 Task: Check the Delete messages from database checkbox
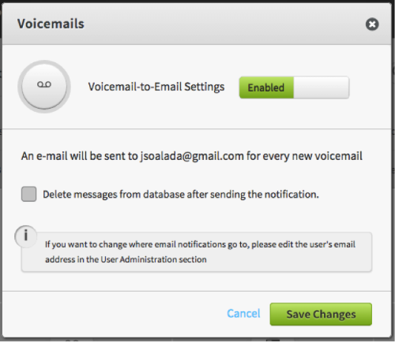click(28, 194)
